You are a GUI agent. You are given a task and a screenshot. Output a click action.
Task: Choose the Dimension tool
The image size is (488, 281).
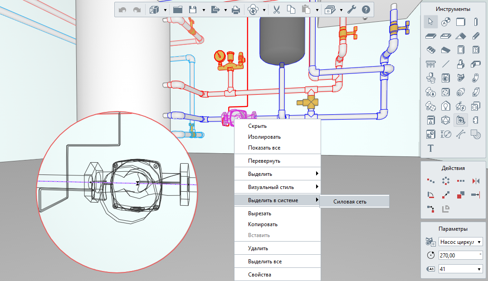pos(446,134)
